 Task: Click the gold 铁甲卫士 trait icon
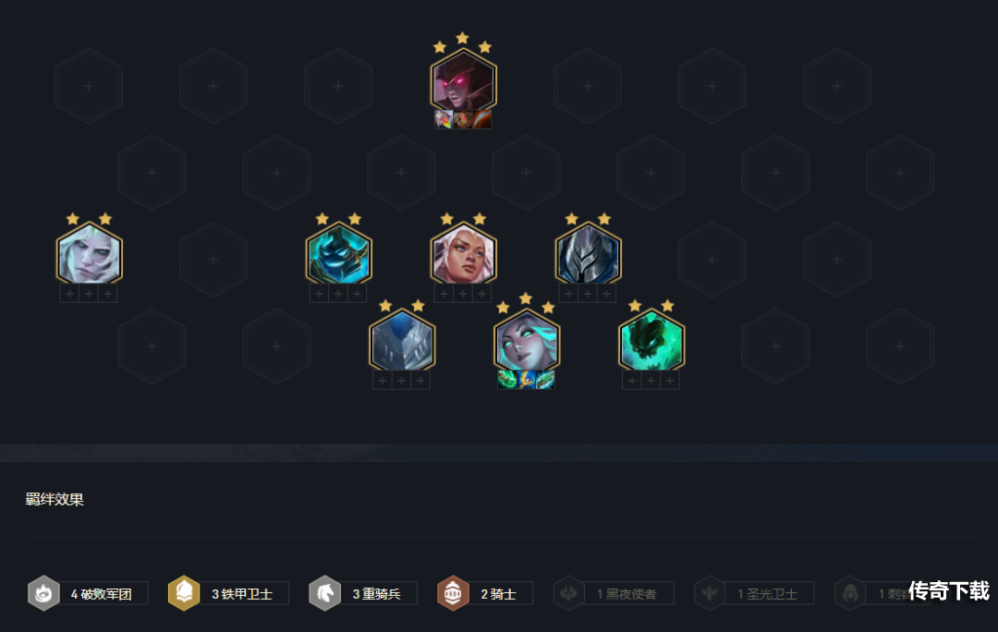pos(184,593)
